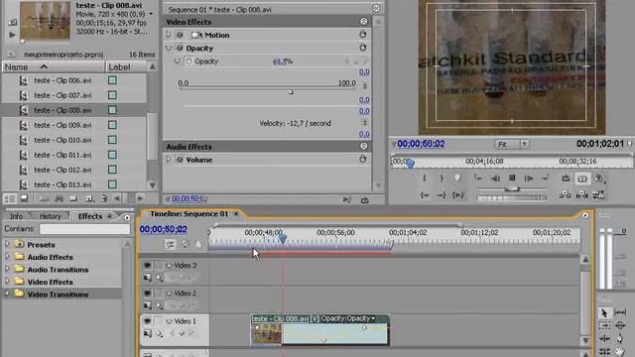Hide the Effect Controls timeline view
Screen dimensions: 635x357
376,8
